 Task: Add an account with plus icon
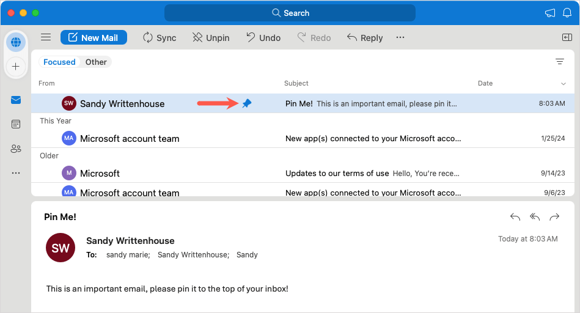(x=16, y=66)
